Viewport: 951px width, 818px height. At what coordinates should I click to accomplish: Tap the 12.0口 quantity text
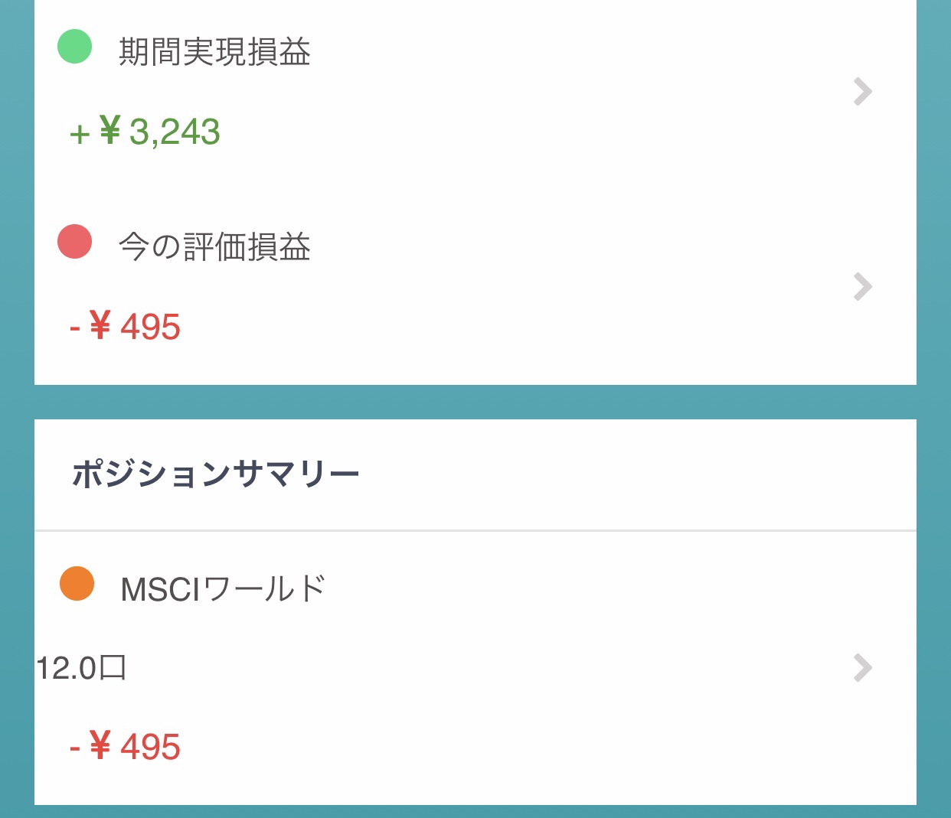[x=81, y=668]
